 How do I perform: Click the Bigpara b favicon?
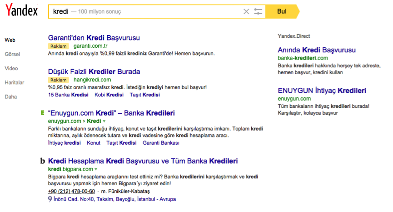click(43, 161)
